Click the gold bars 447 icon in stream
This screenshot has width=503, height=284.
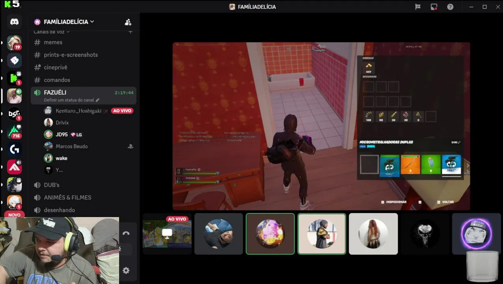click(x=368, y=67)
